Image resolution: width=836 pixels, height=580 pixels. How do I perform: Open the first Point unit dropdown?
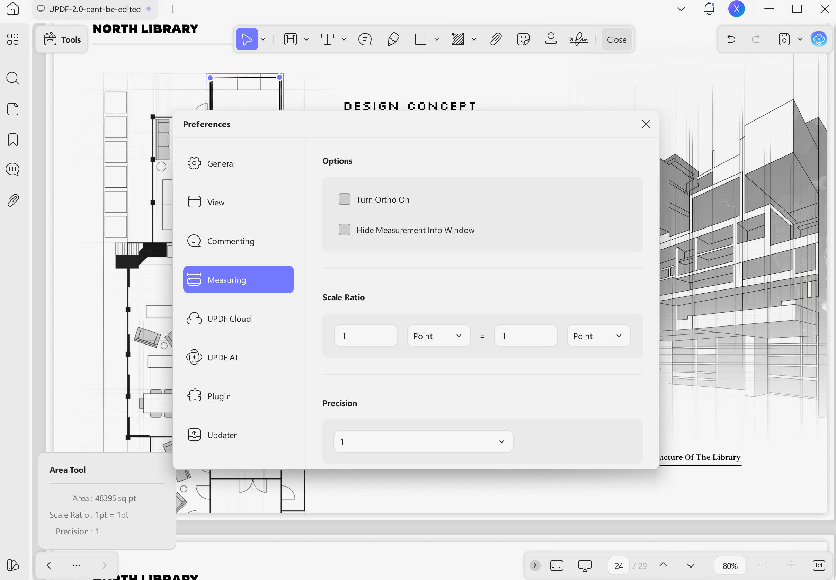pyautogui.click(x=438, y=336)
